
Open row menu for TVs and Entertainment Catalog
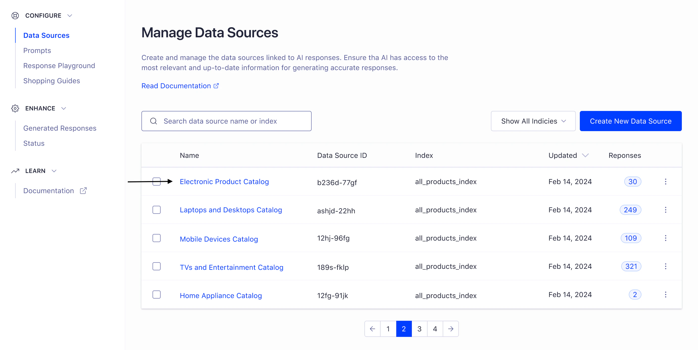[665, 267]
